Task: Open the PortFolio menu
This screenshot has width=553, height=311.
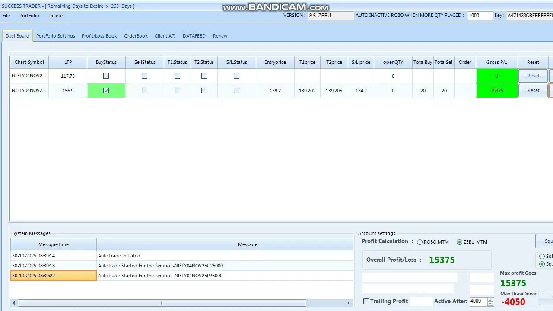Action: [29, 16]
